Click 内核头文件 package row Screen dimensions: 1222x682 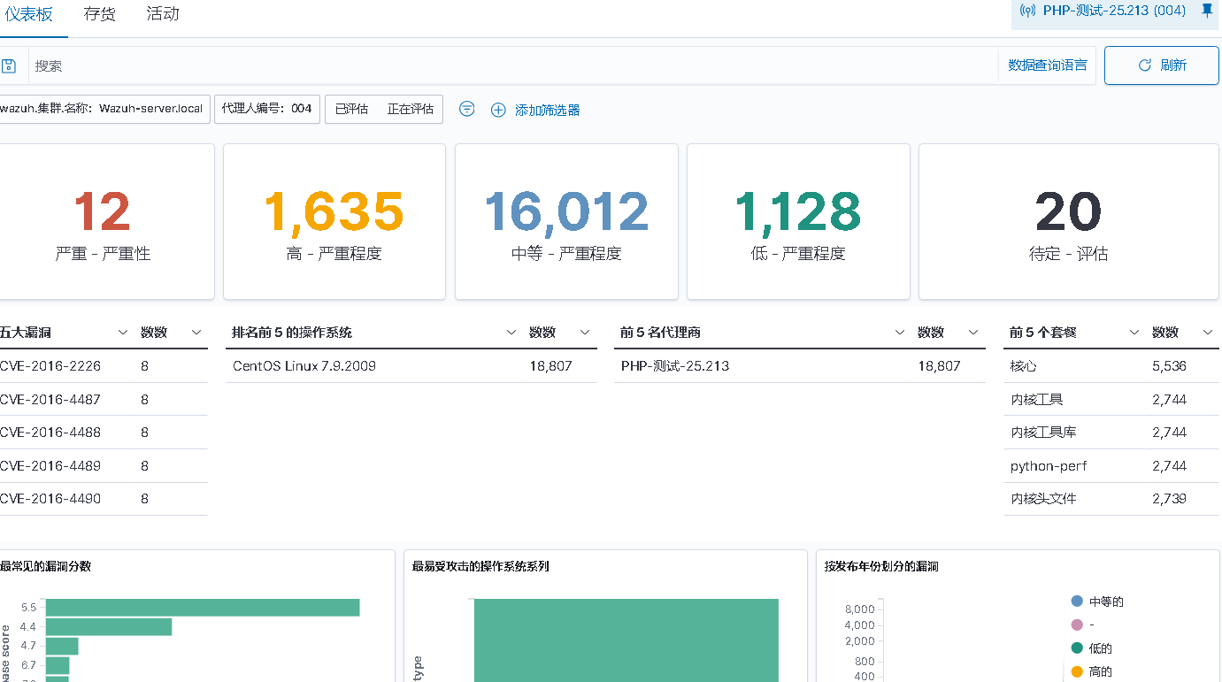click(x=1111, y=499)
